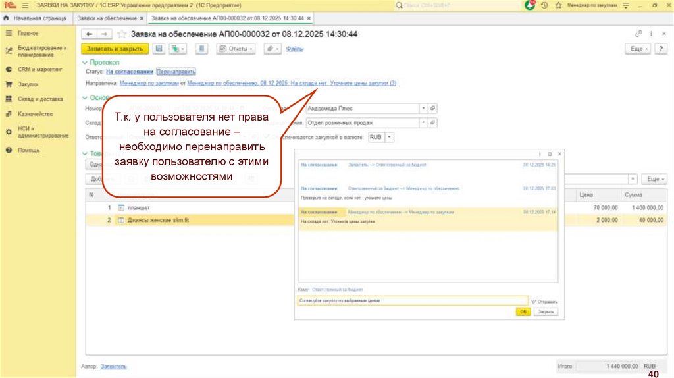The width and height of the screenshot is (674, 378).
Task: Click row icon for Джинсы женские slim fit
Action: (x=121, y=220)
